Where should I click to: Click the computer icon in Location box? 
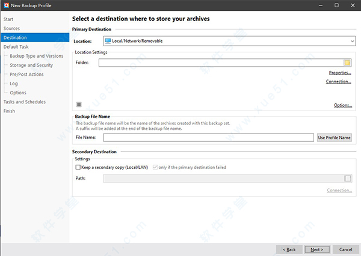[108, 41]
